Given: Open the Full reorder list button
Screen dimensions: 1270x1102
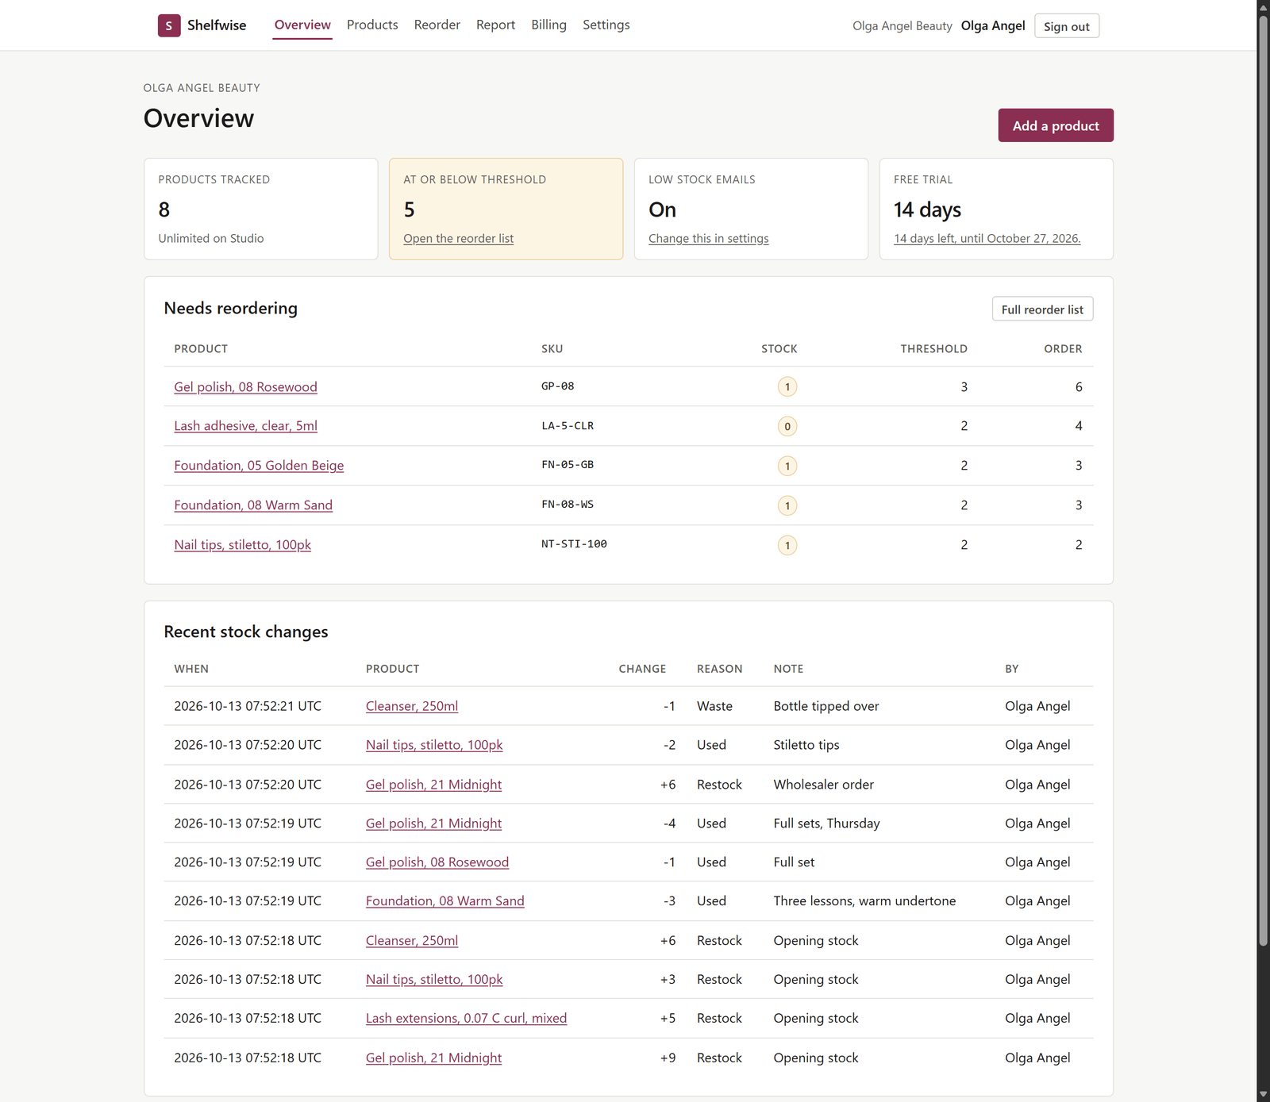Looking at the screenshot, I should pos(1042,309).
